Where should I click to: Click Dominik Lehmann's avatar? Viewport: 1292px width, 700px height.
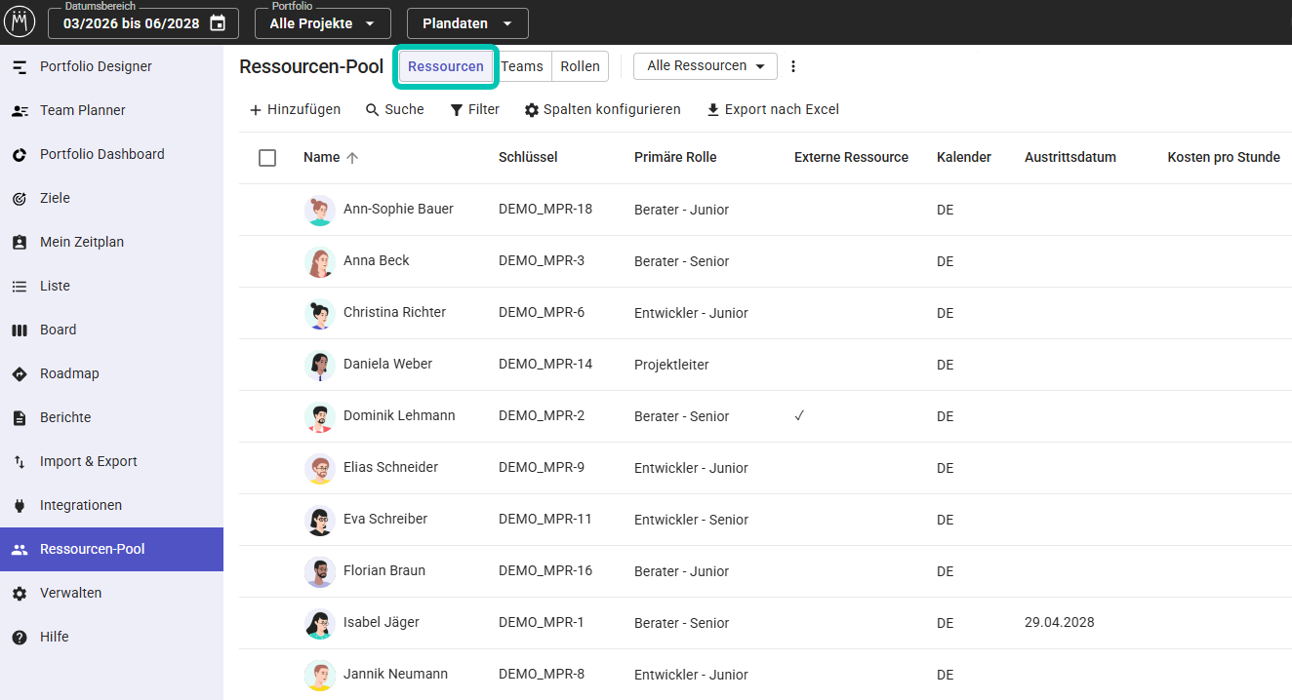pyautogui.click(x=320, y=416)
